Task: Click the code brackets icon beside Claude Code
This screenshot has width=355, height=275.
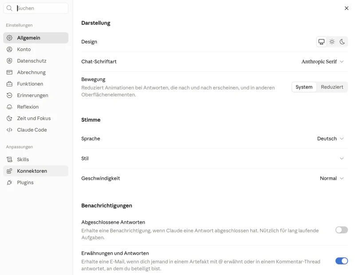Action: (x=9, y=130)
